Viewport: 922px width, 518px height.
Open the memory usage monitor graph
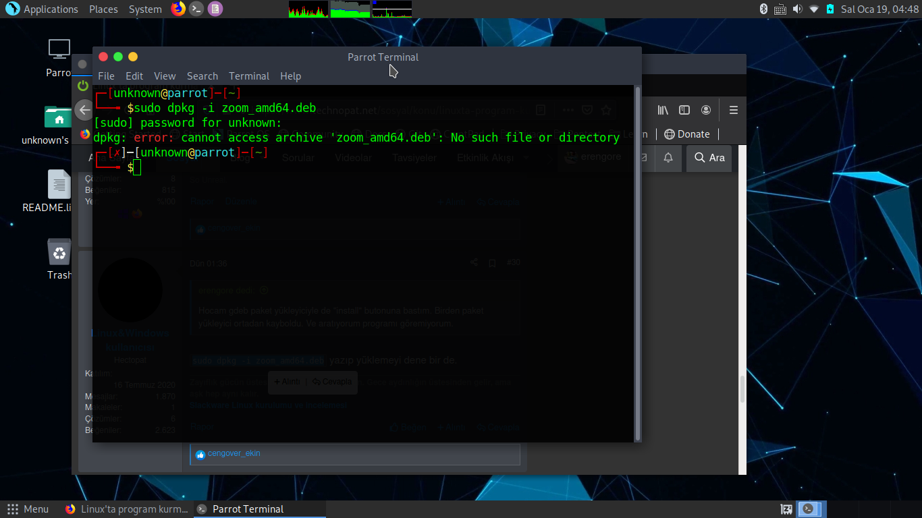click(350, 9)
